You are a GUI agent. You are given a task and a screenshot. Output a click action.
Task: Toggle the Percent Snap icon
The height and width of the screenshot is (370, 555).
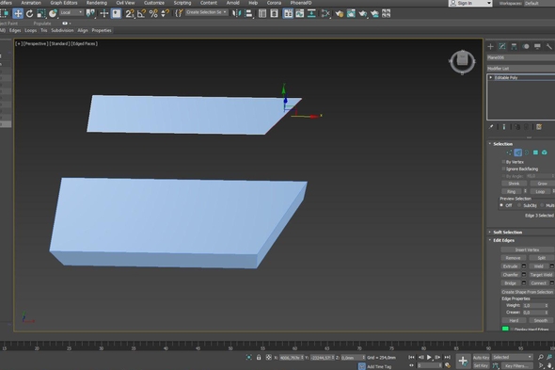point(153,13)
